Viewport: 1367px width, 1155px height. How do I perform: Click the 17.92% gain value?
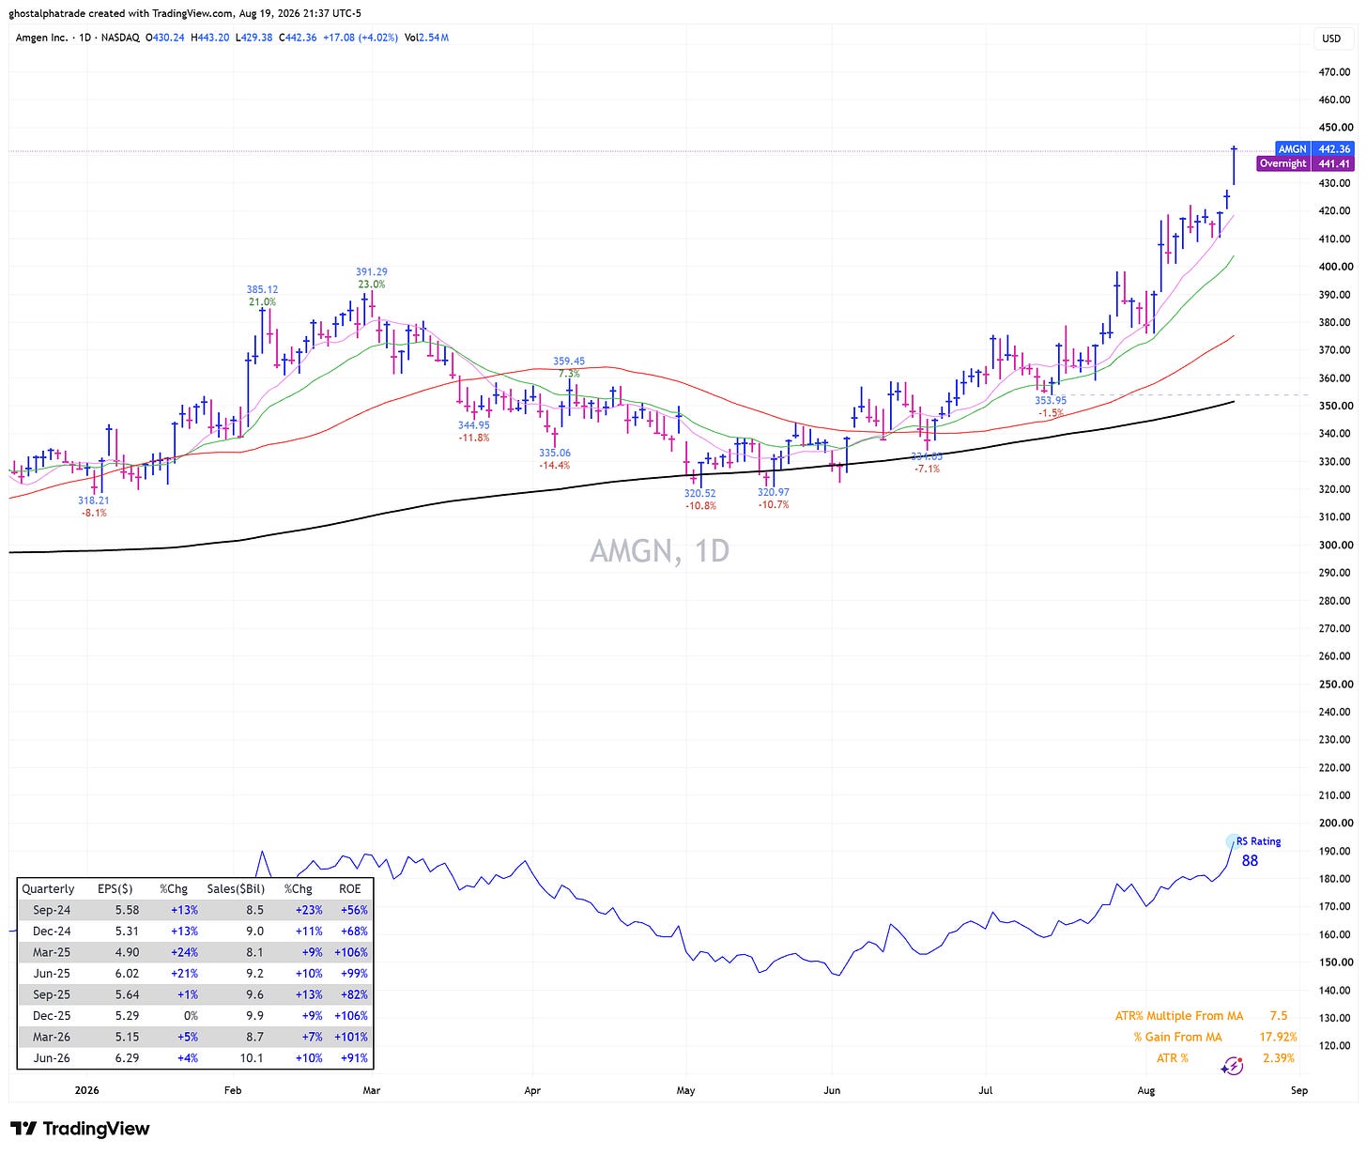click(x=1278, y=1037)
